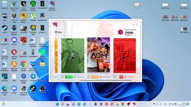Image resolution: width=191 pixels, height=107 pixels.
Task: Click the orange RAGE MP badge
Action: (95, 77)
